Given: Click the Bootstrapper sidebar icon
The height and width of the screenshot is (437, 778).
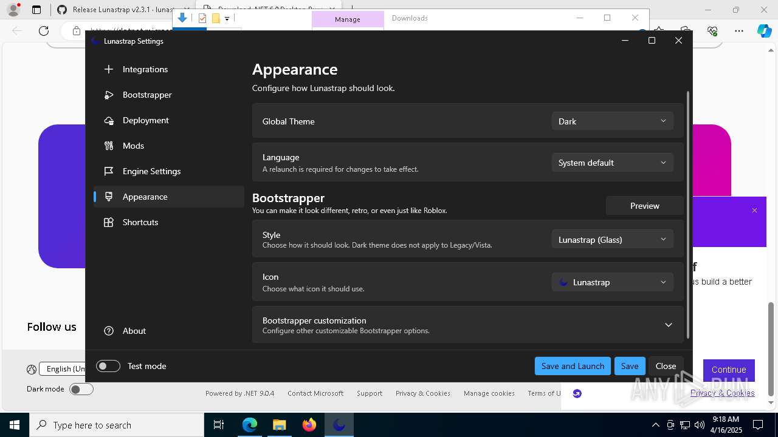Looking at the screenshot, I should point(109,95).
